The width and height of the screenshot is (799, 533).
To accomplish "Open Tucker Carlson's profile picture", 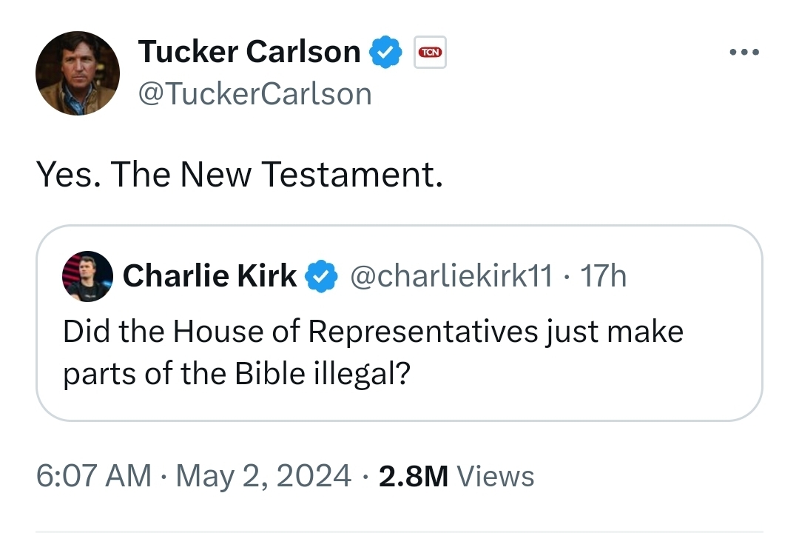I will tap(78, 73).
